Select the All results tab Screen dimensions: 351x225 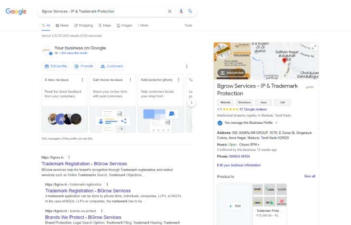pyautogui.click(x=46, y=26)
